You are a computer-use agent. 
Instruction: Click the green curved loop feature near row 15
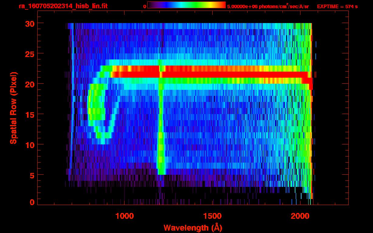[x=97, y=112]
